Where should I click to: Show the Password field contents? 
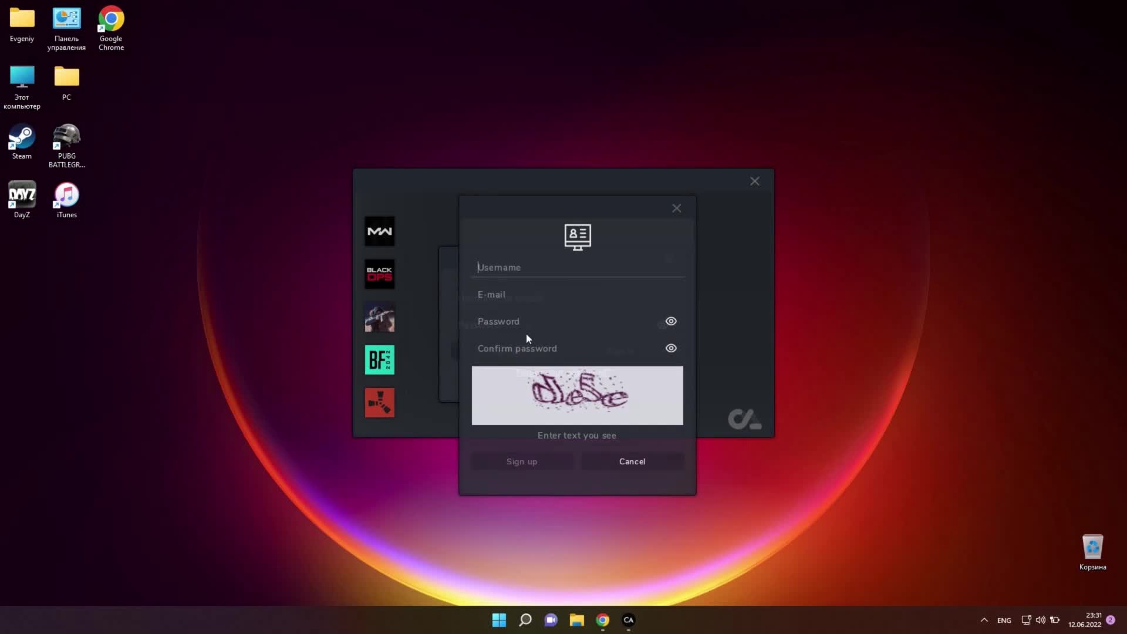pos(671,321)
